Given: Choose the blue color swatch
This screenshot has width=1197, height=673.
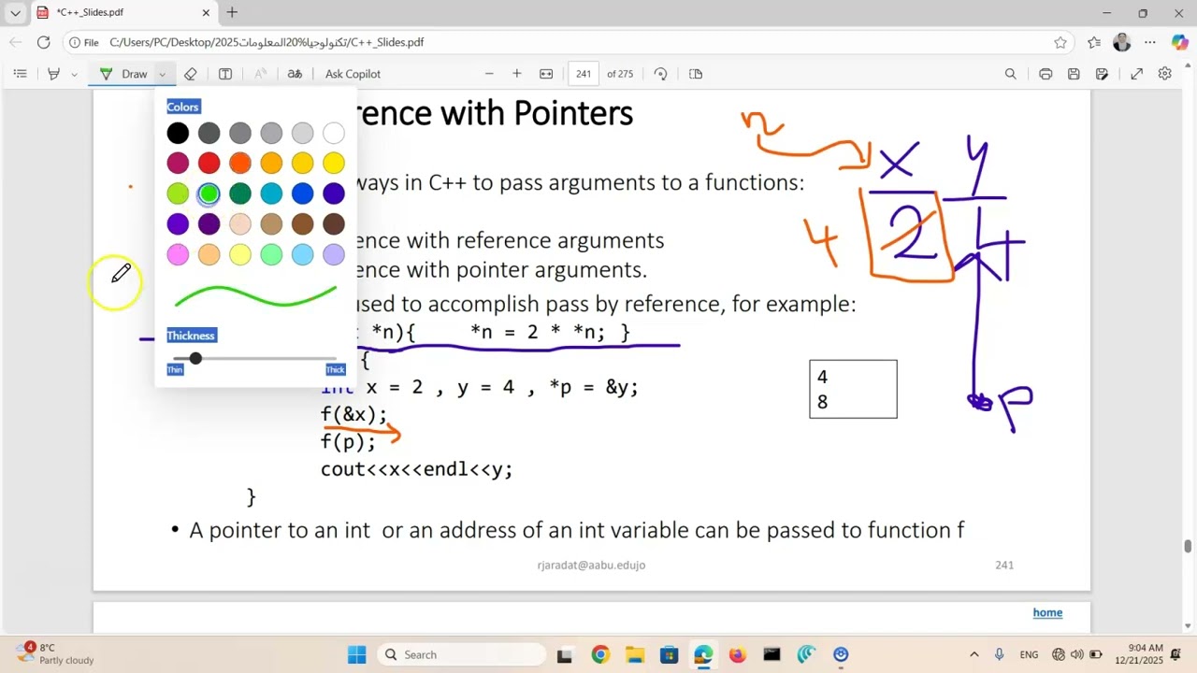Looking at the screenshot, I should (x=302, y=193).
